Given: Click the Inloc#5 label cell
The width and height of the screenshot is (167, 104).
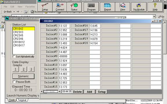Looking at the screenshot, I should pyautogui.click(x=50, y=43).
